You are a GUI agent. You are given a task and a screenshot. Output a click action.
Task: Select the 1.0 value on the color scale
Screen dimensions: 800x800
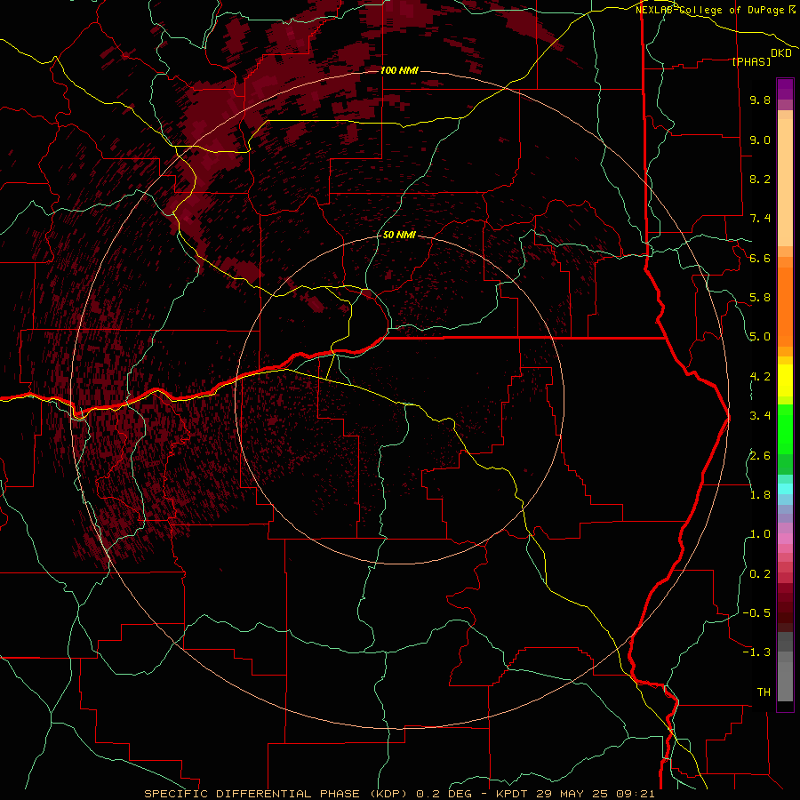(760, 534)
